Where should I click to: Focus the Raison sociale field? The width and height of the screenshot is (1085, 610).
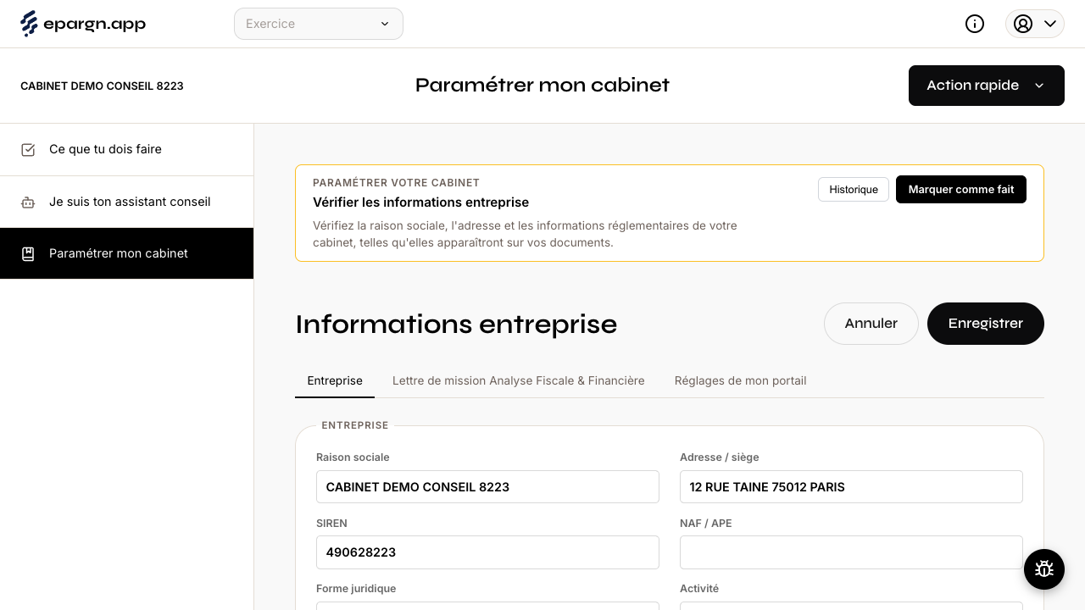click(487, 487)
